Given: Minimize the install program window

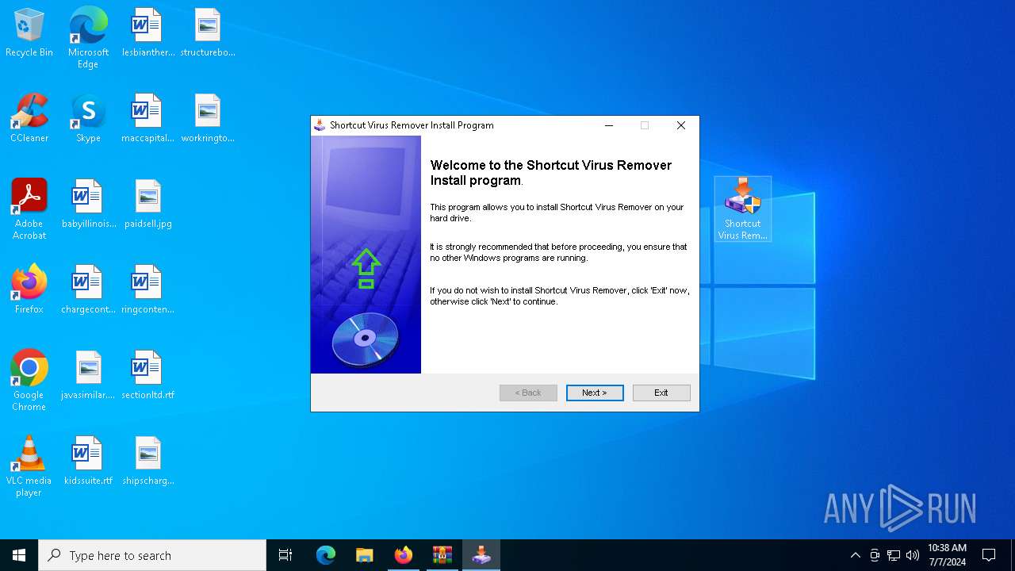Looking at the screenshot, I should pyautogui.click(x=608, y=125).
